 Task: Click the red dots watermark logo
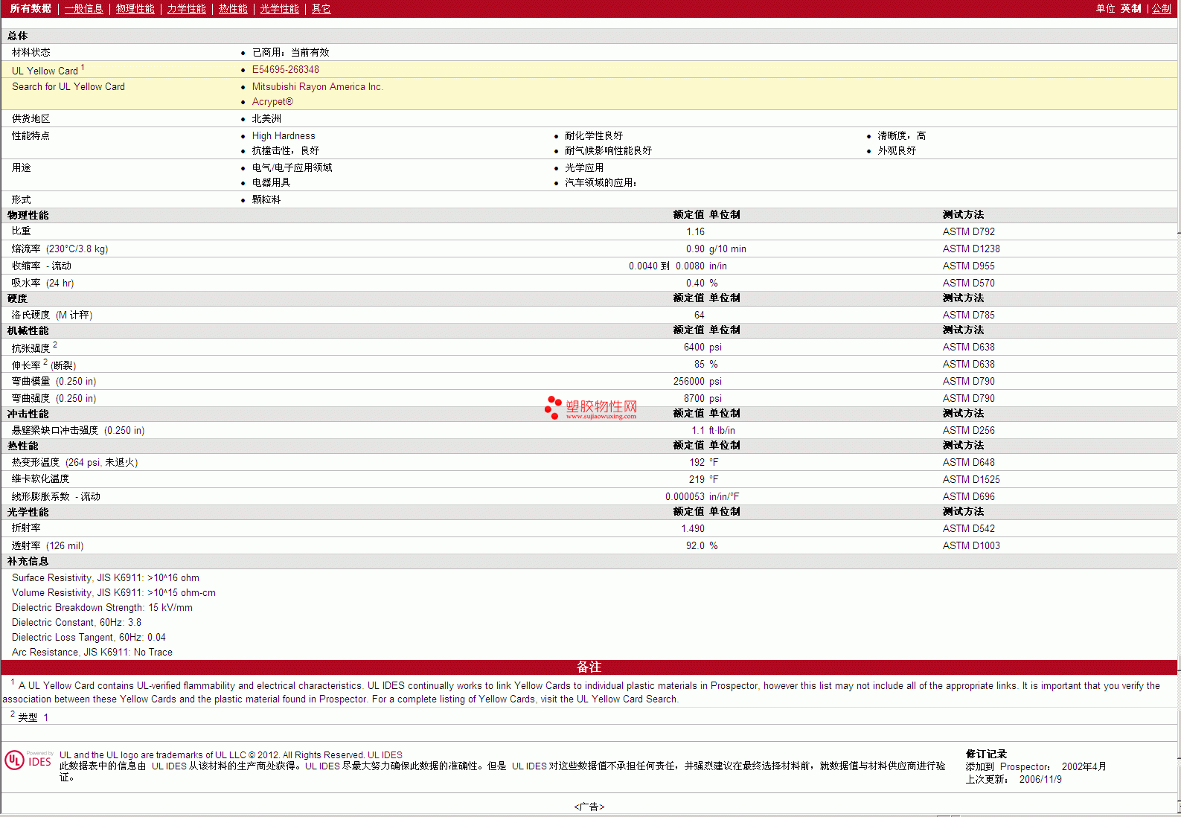coord(553,407)
